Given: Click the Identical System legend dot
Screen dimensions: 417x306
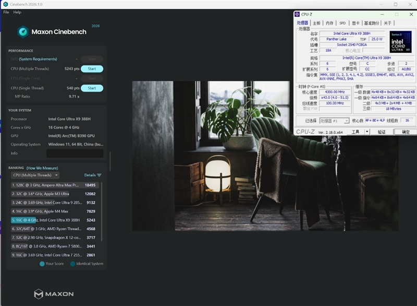Looking at the screenshot, I should 72,264.
